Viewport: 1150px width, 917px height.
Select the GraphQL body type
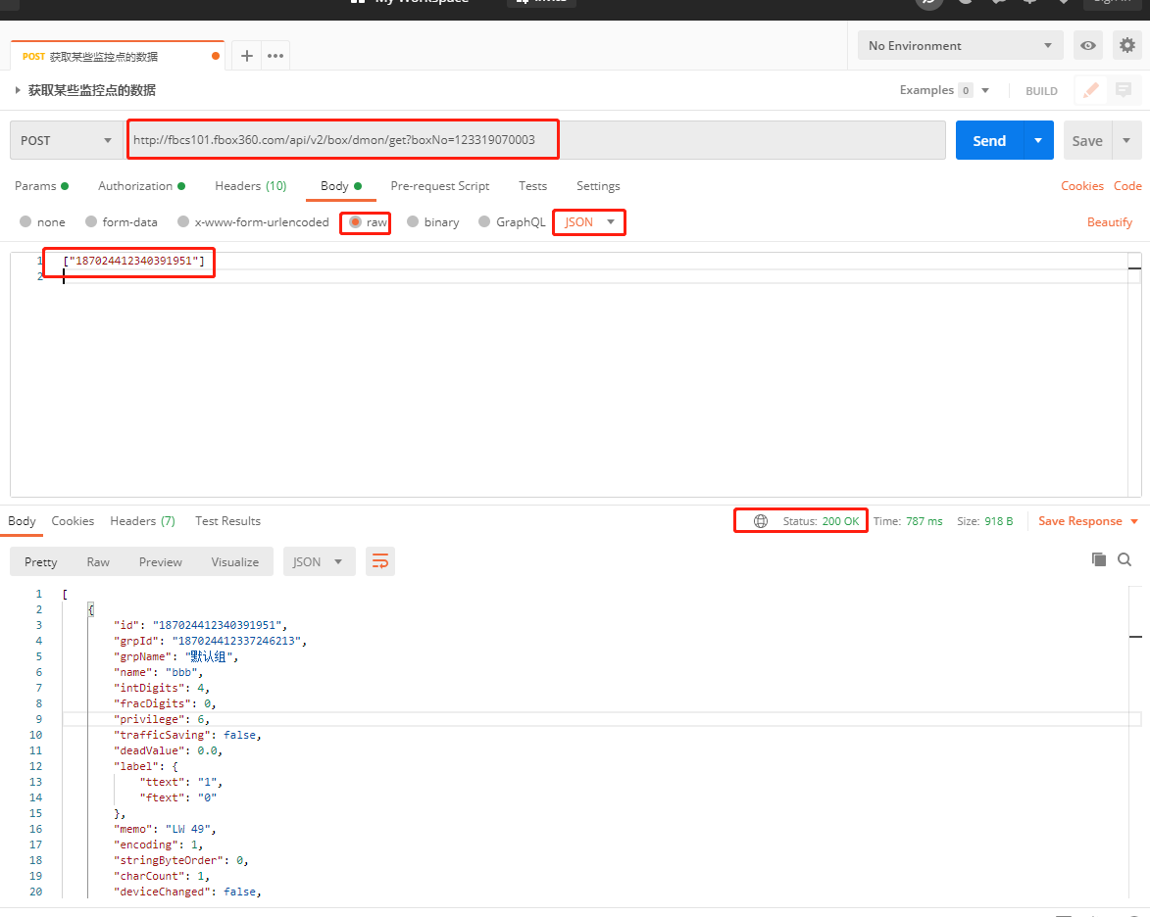512,222
